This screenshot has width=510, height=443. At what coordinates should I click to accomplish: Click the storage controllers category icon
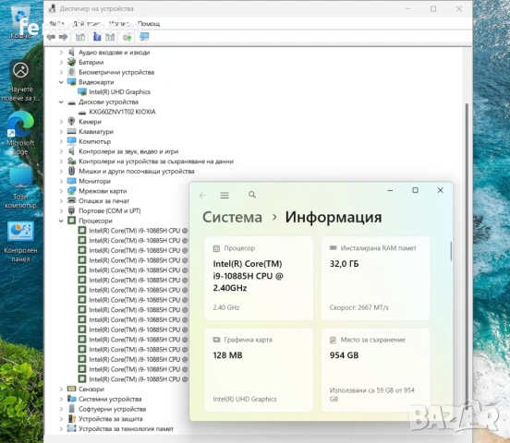click(71, 162)
